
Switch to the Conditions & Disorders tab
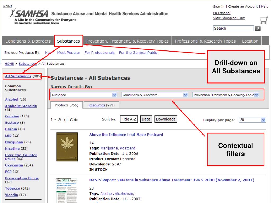pos(28,41)
